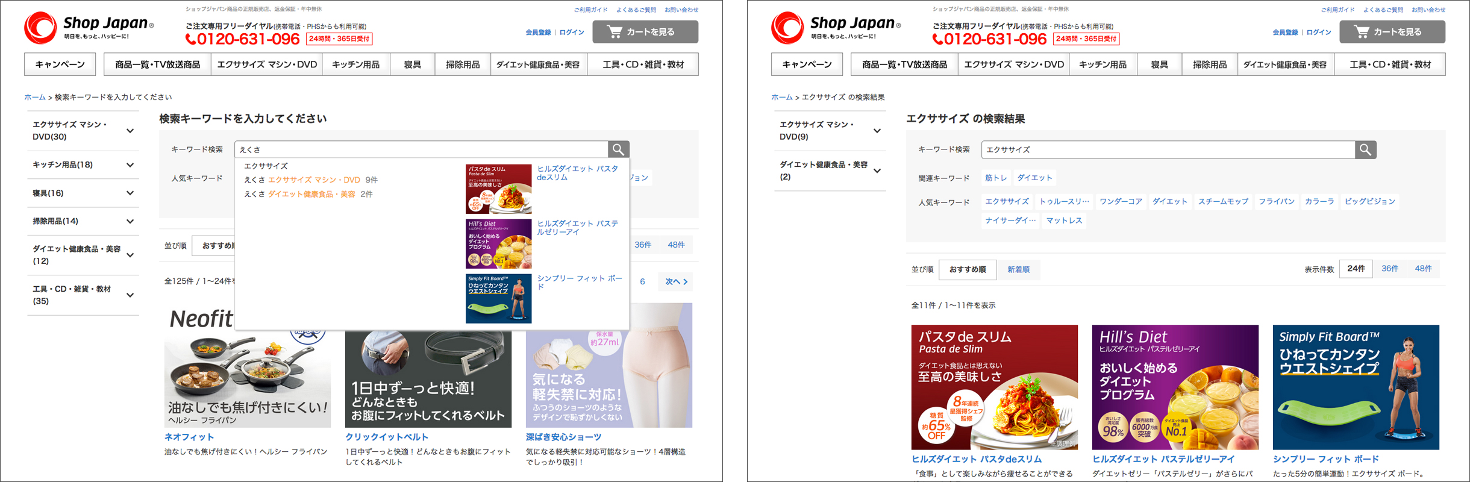Open 工具・CD・雑貨・教材 menu on right page
This screenshot has width=1470, height=482.
pos(1390,64)
